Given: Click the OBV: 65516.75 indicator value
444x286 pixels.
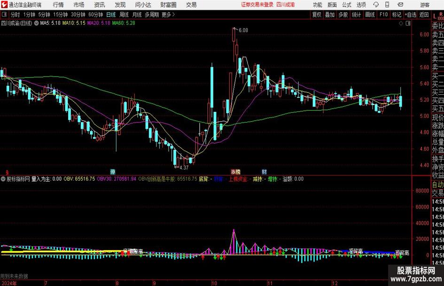Looking at the screenshot, I should 79,179.
